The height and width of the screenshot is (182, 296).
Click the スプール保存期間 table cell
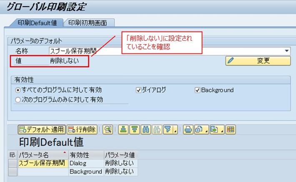(43, 163)
